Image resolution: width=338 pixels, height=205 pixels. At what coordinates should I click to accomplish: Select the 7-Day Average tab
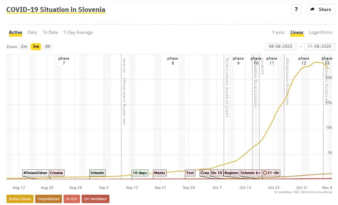78,32
